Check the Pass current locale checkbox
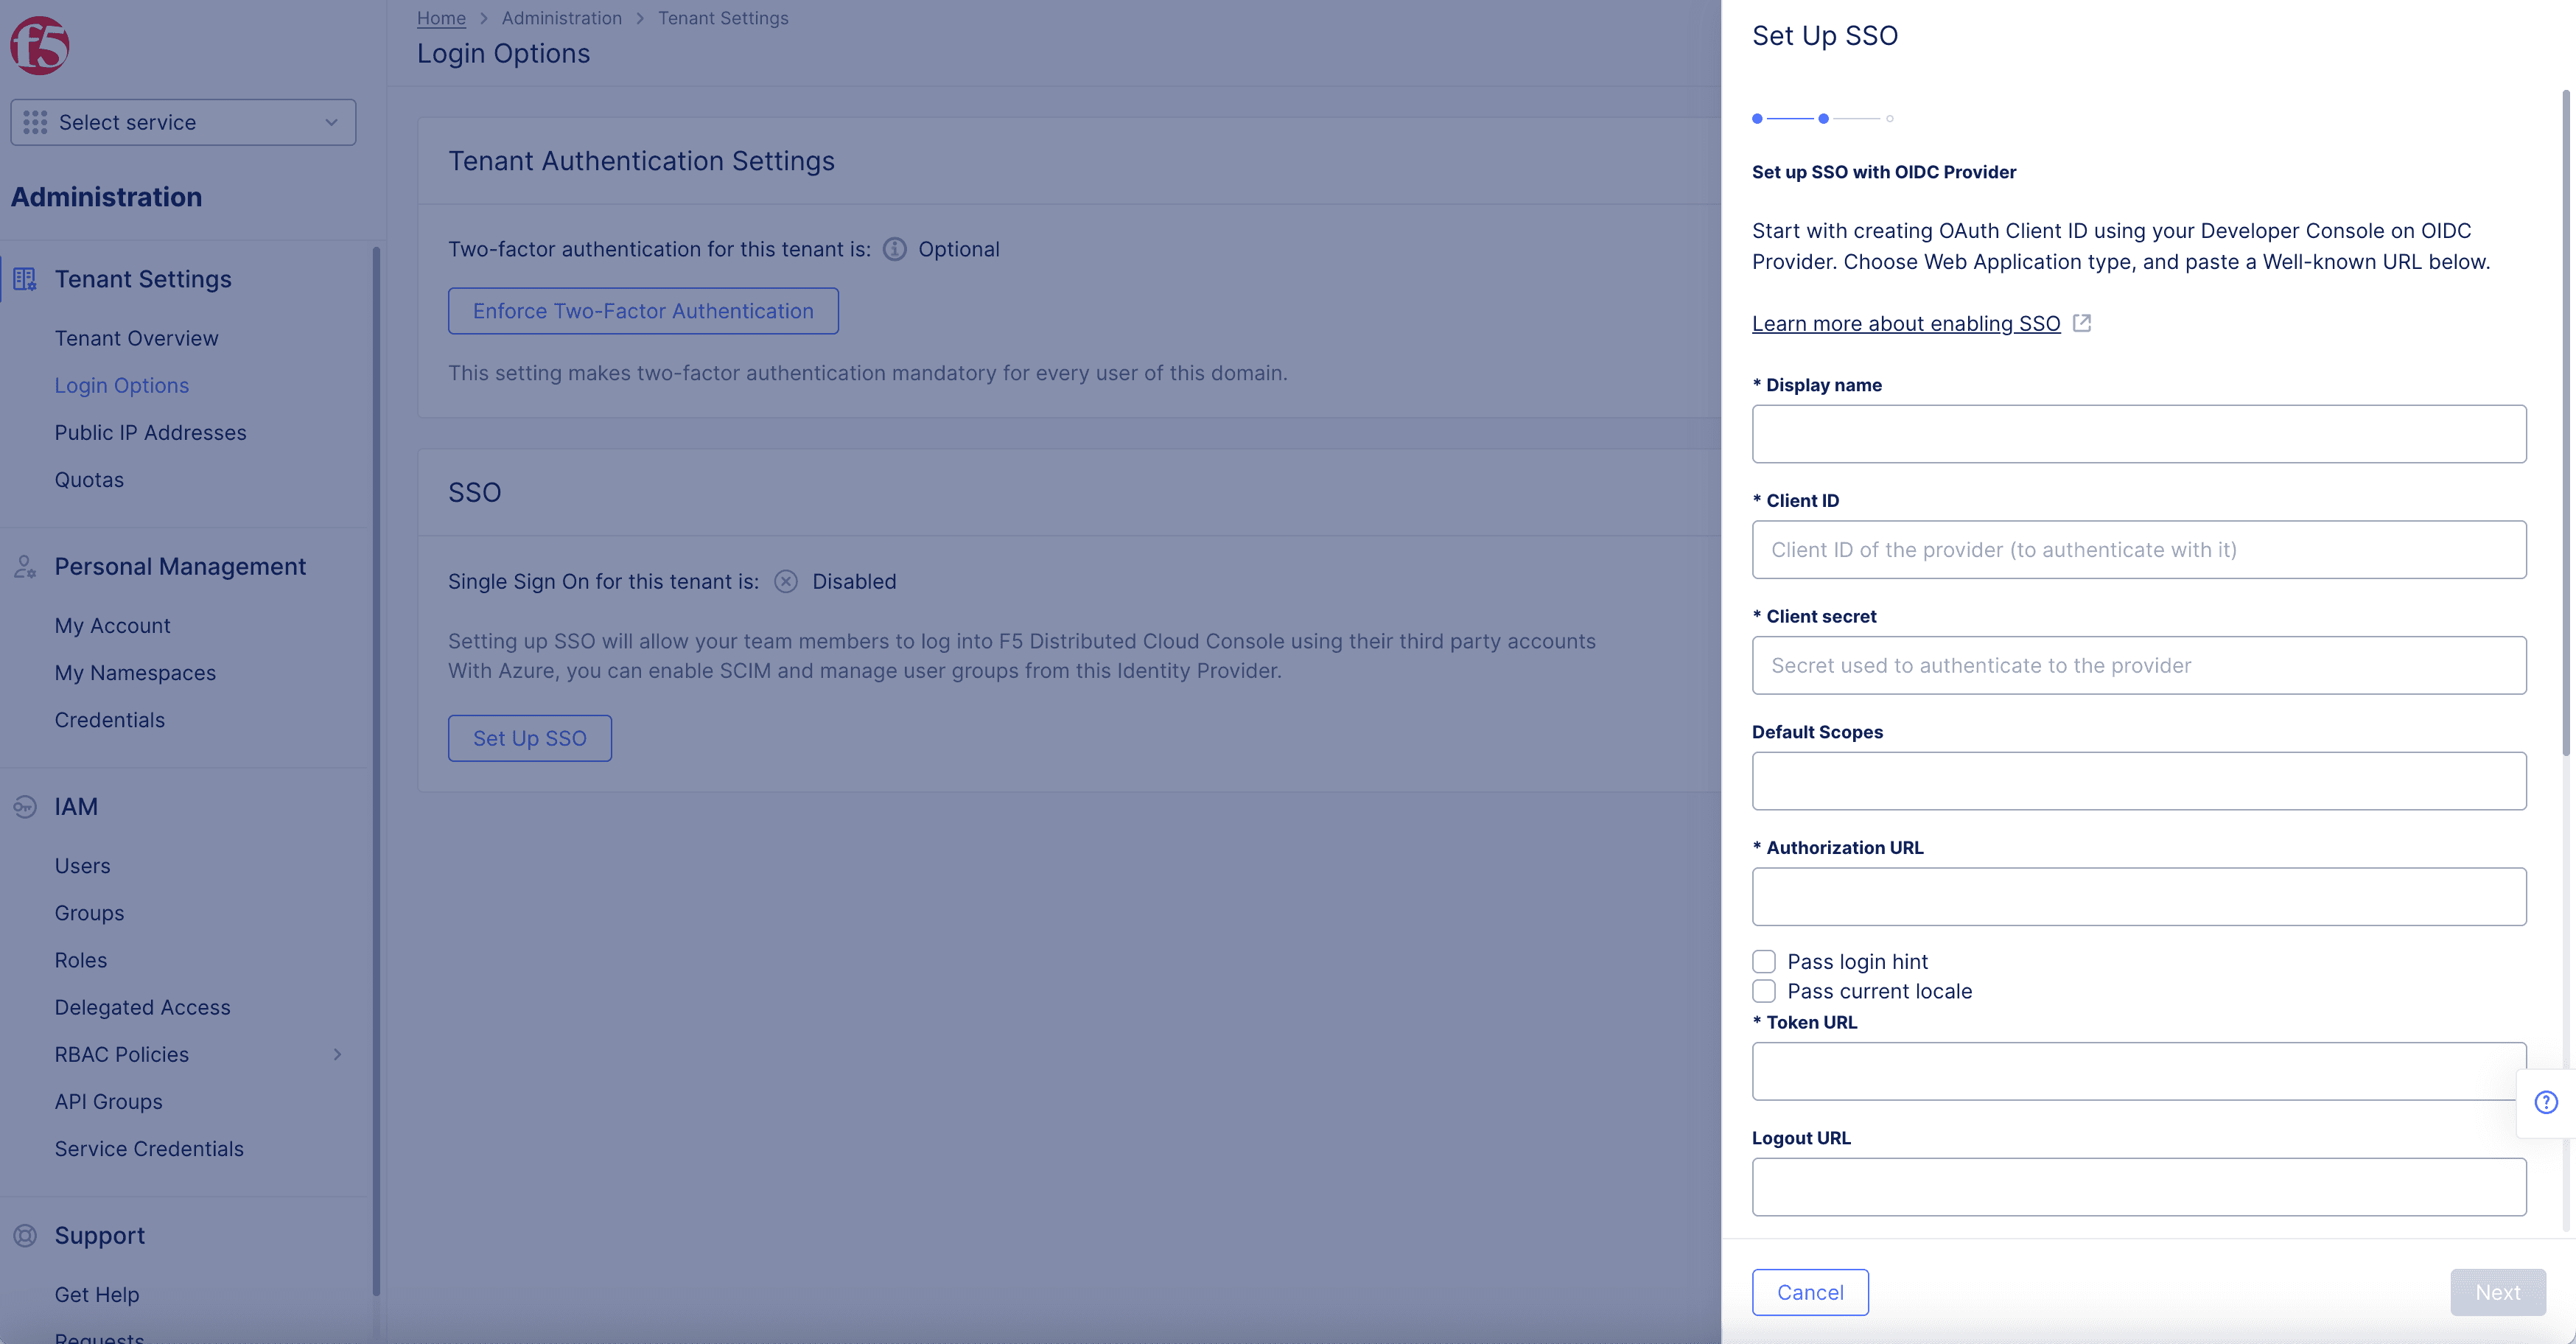Viewport: 2576px width, 1344px height. pyautogui.click(x=1764, y=991)
